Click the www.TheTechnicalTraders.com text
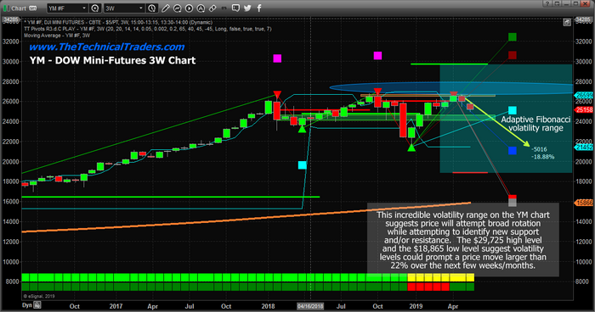This screenshot has width=595, height=312. coord(106,47)
